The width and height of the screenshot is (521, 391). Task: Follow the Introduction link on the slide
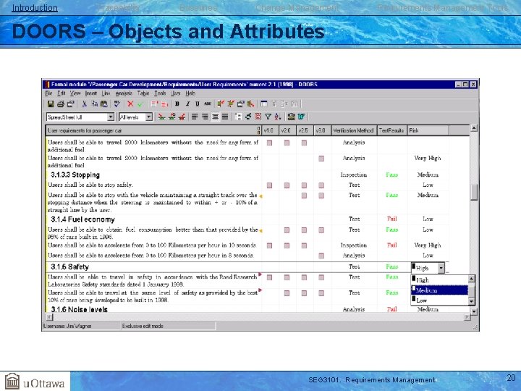[x=35, y=8]
